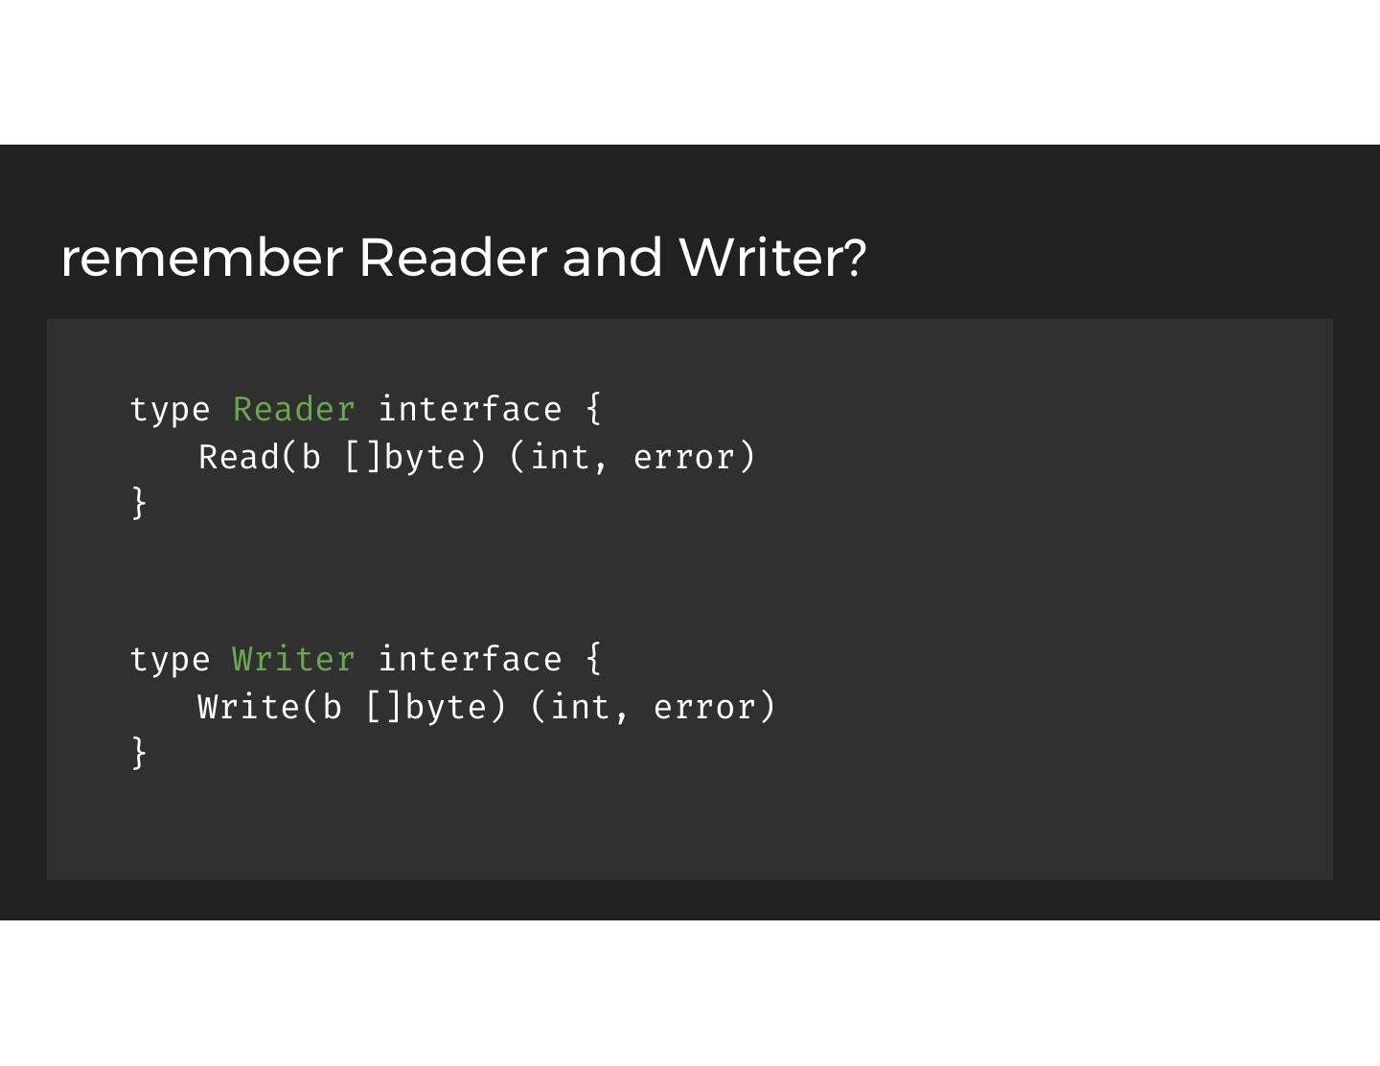Image resolution: width=1380 pixels, height=1066 pixels.
Task: Click "int" in the Write return types
Action: pyautogui.click(x=581, y=708)
